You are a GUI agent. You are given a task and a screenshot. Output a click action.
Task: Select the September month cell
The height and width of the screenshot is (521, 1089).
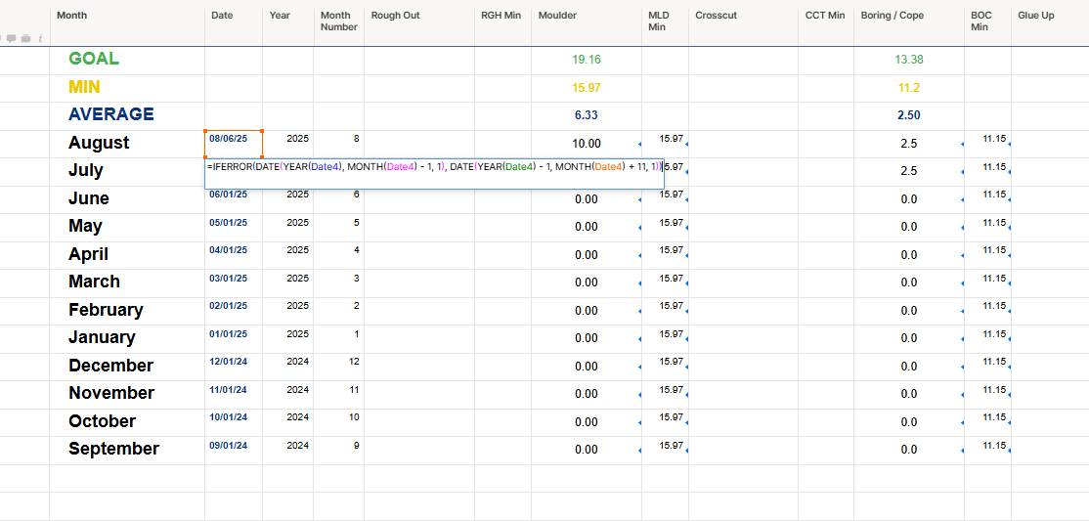(x=127, y=450)
